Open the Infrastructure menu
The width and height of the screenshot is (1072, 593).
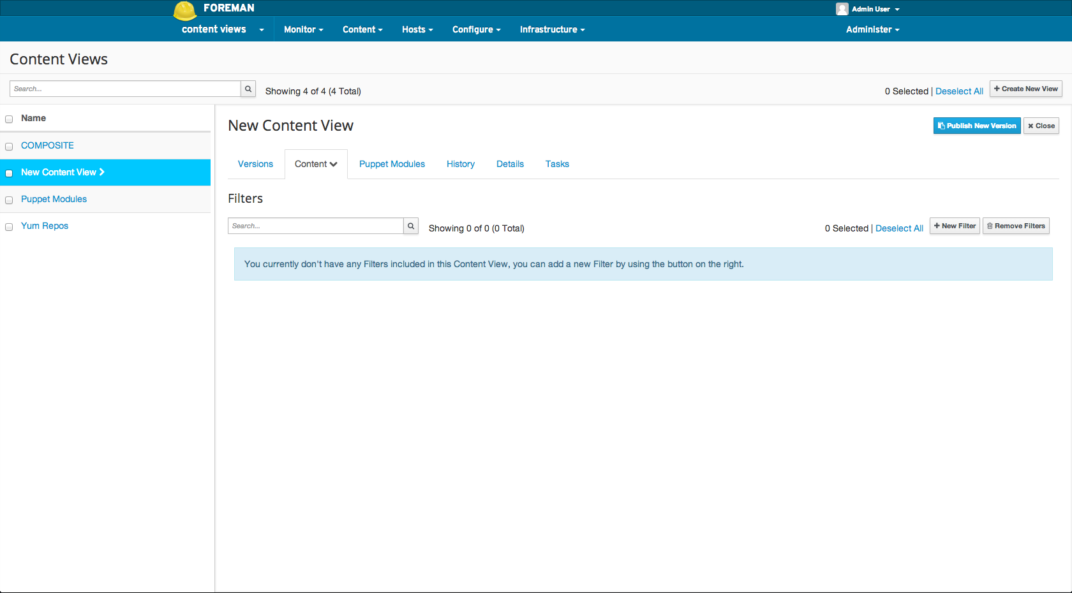click(x=552, y=29)
